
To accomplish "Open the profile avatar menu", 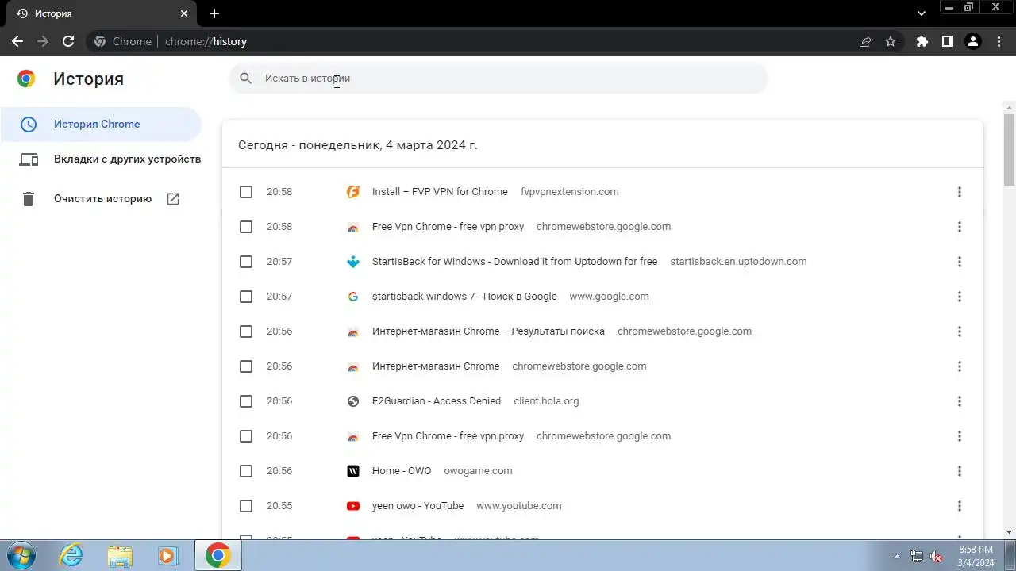I will [972, 41].
